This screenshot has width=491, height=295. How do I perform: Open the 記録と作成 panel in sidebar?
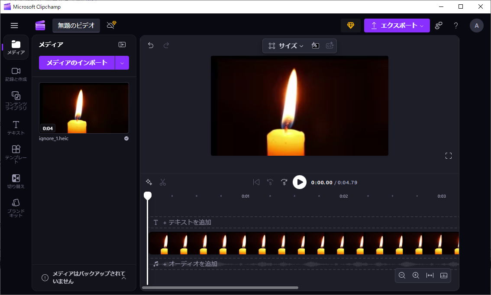[x=16, y=74]
